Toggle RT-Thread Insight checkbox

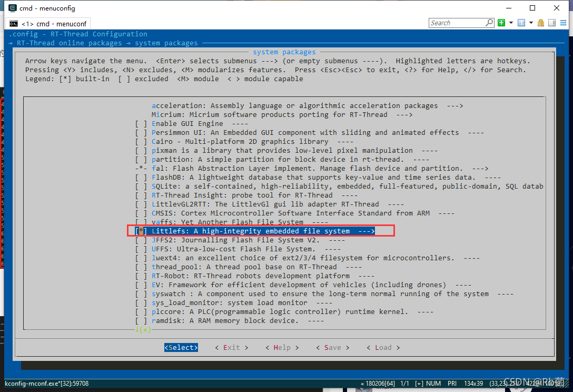point(141,195)
